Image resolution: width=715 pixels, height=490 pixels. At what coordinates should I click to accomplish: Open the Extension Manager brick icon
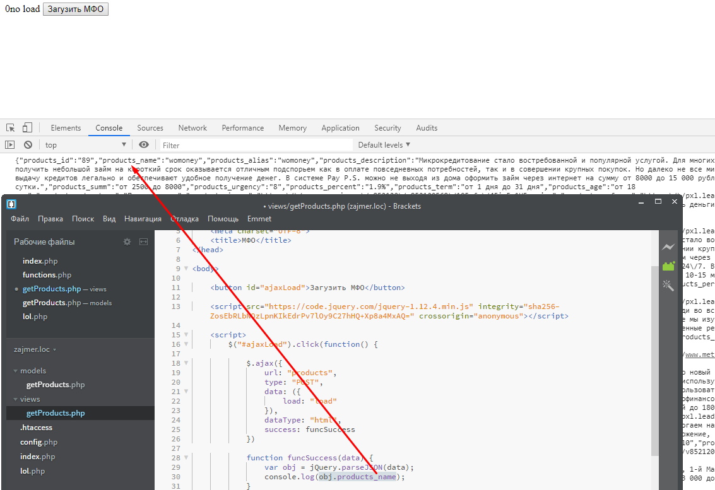(668, 266)
